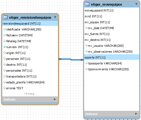Show the 14 more columns
Screen dimensions: 141x120
tap(30, 94)
